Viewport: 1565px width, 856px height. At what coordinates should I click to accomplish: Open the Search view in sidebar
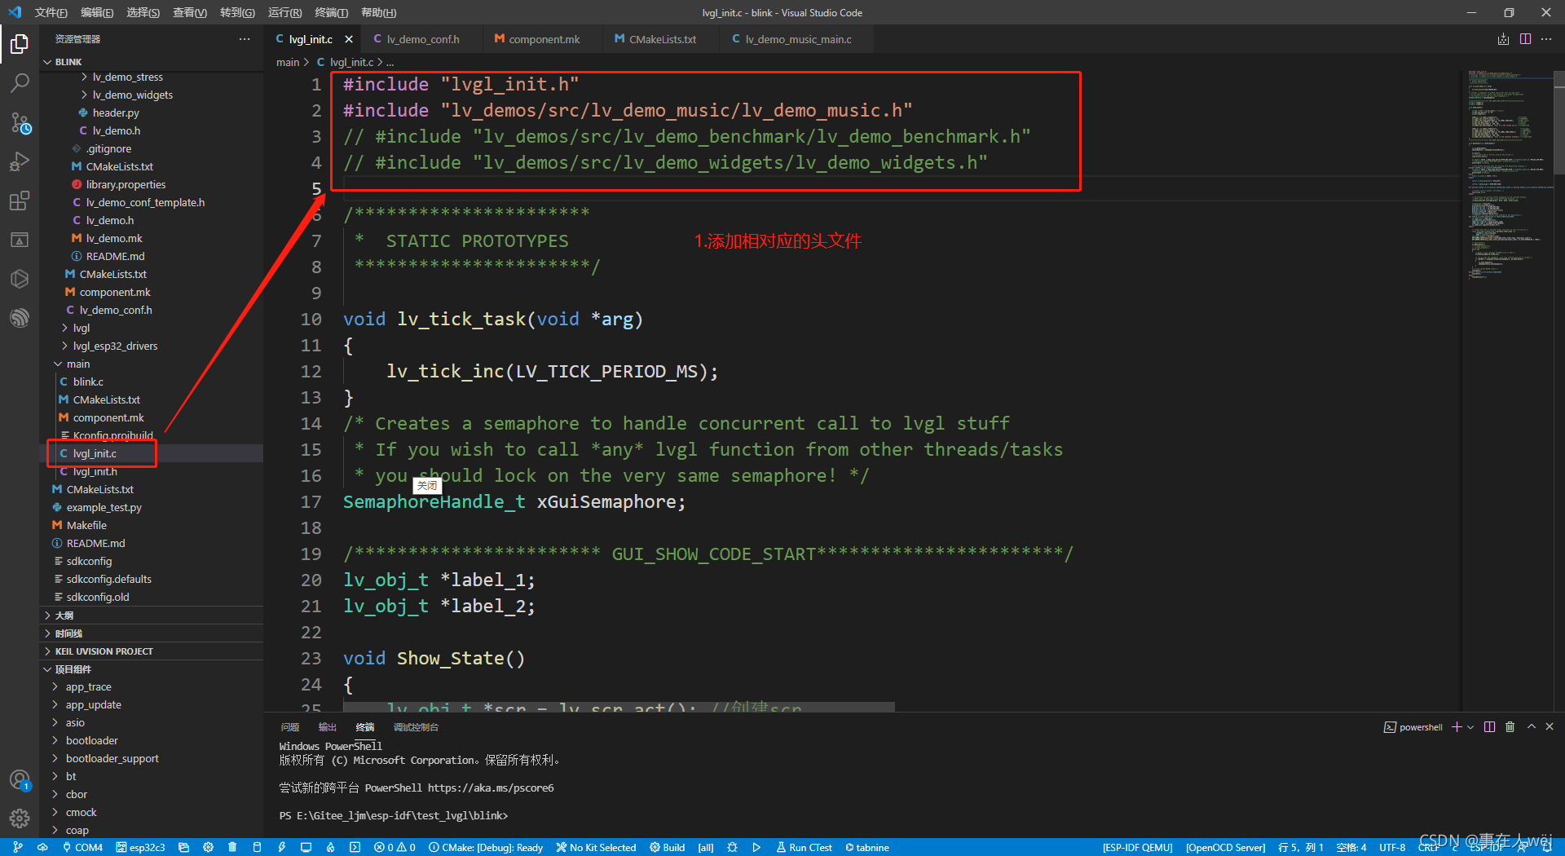[x=20, y=82]
